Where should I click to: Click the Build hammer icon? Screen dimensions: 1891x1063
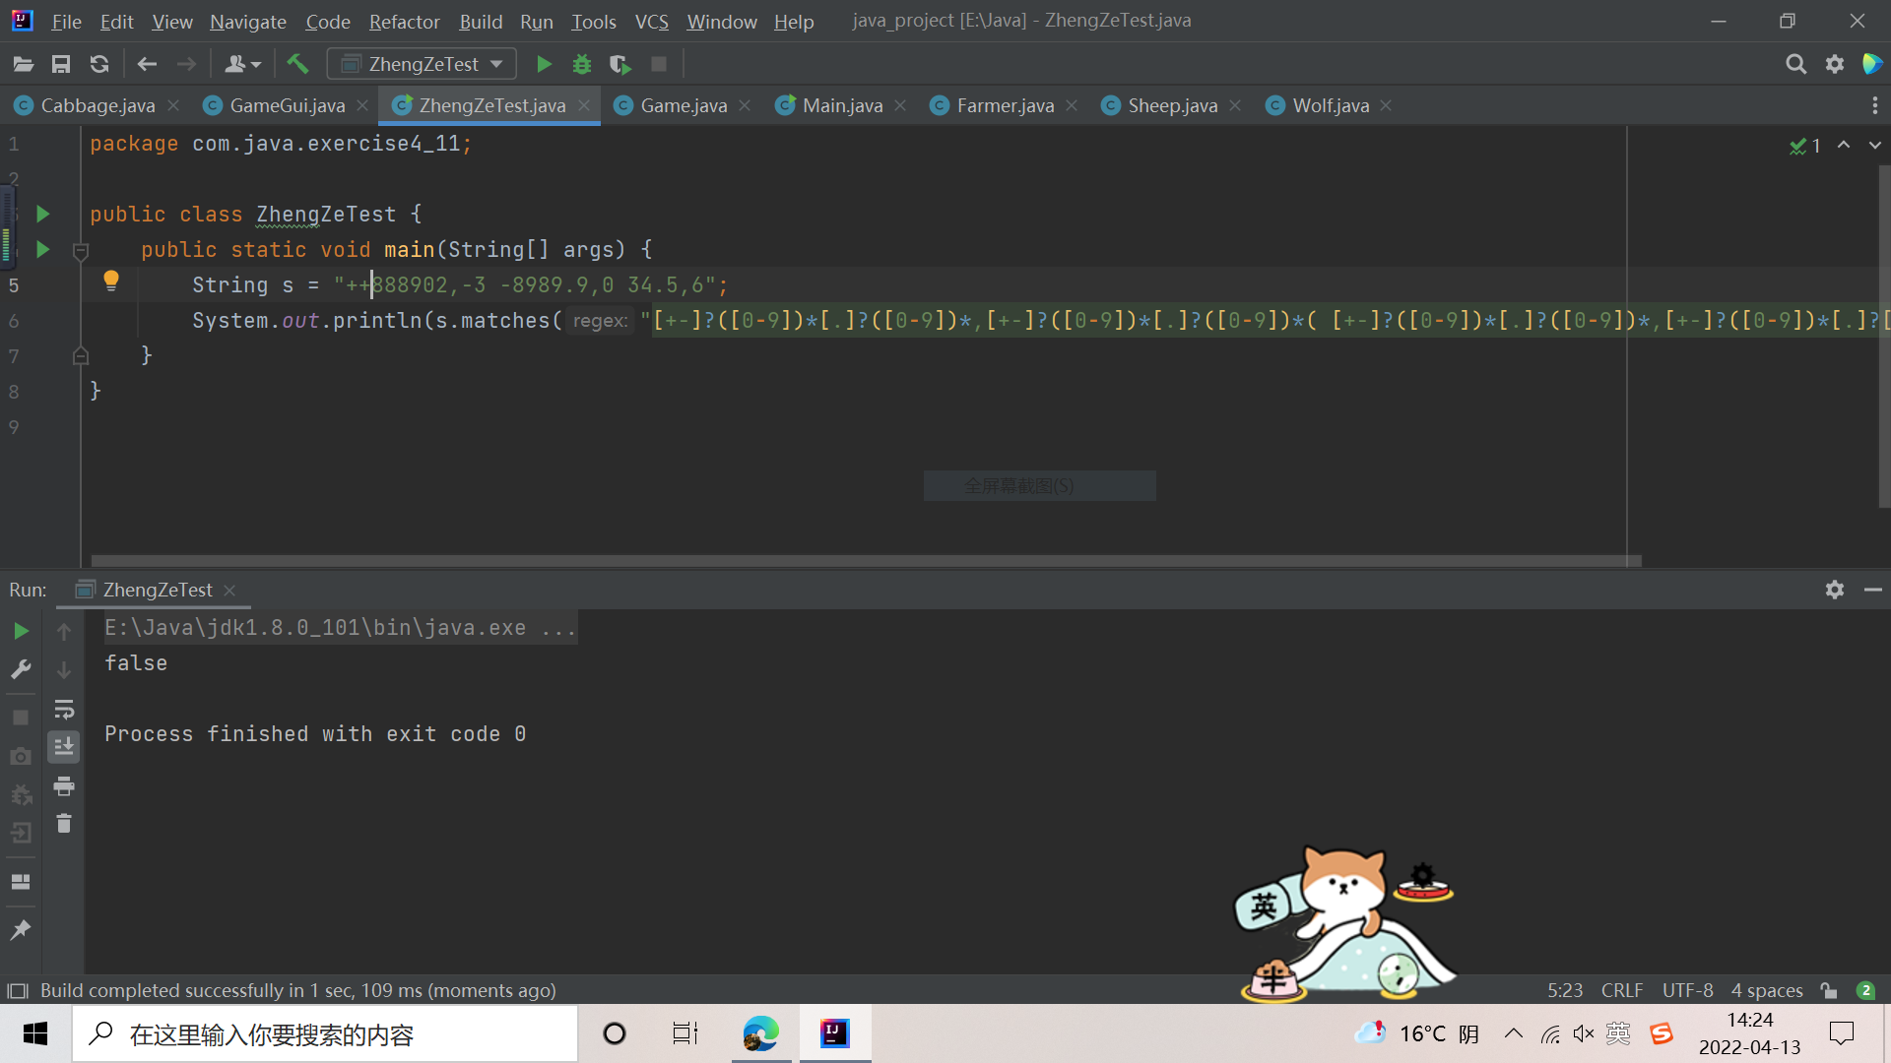[x=297, y=65]
